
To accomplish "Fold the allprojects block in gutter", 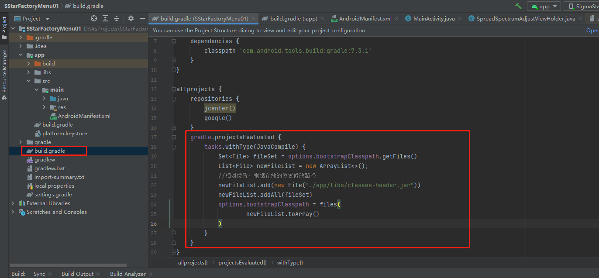I will point(174,89).
